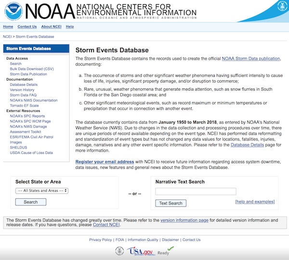This screenshot has width=289, height=260.
Task: Click the NOAA circular logo emblem
Action: point(13,11)
